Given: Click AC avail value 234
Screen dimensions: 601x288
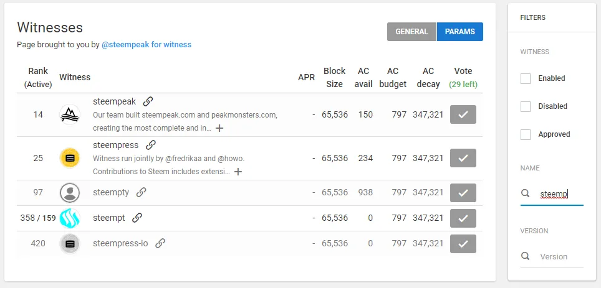Looking at the screenshot, I should pyautogui.click(x=365, y=158).
